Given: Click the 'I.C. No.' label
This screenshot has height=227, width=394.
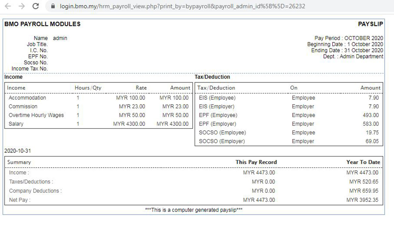Looking at the screenshot, I should tap(39, 50).
